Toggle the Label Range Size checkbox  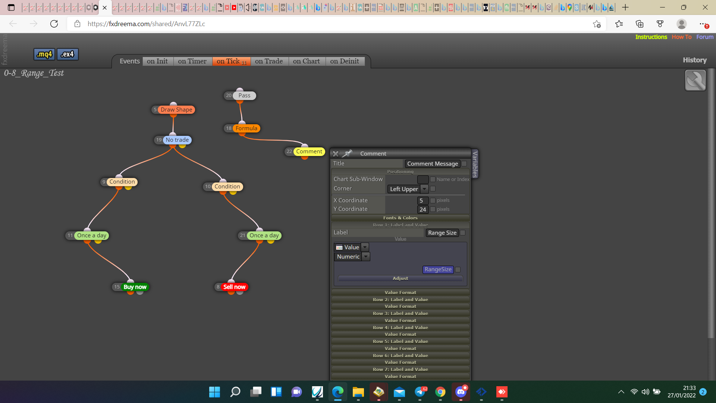click(463, 233)
